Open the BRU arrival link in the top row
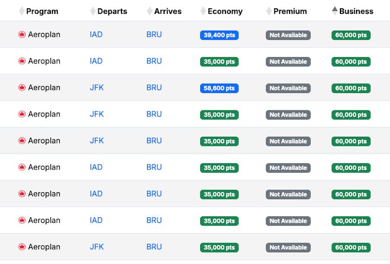Screen dimensions: 390x264 (154, 35)
